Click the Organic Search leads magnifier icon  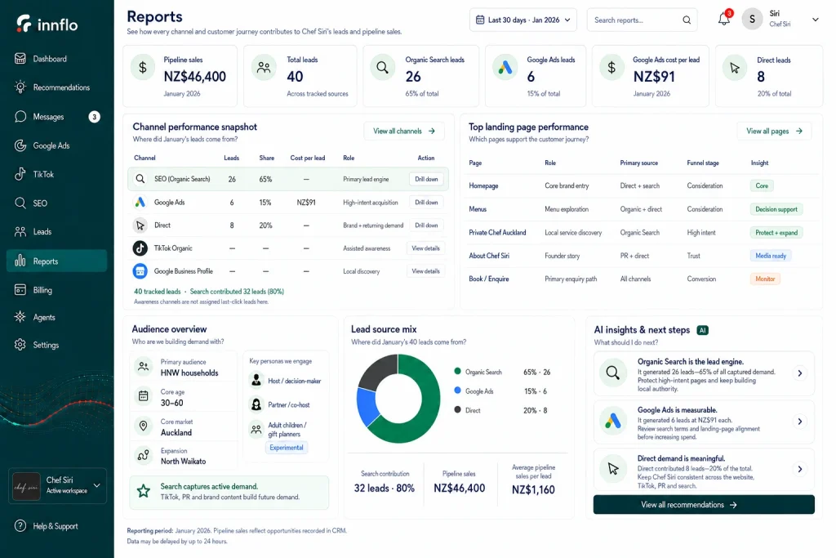(x=382, y=68)
